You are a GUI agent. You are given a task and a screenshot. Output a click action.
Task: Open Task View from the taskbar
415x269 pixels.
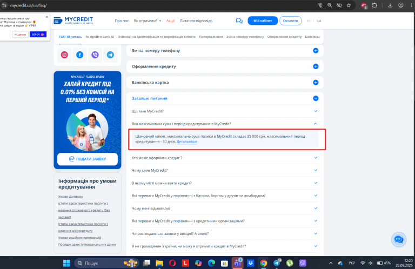tap(146, 263)
